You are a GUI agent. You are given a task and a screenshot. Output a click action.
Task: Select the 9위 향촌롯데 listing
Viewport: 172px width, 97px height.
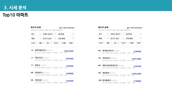click(x=120, y=74)
